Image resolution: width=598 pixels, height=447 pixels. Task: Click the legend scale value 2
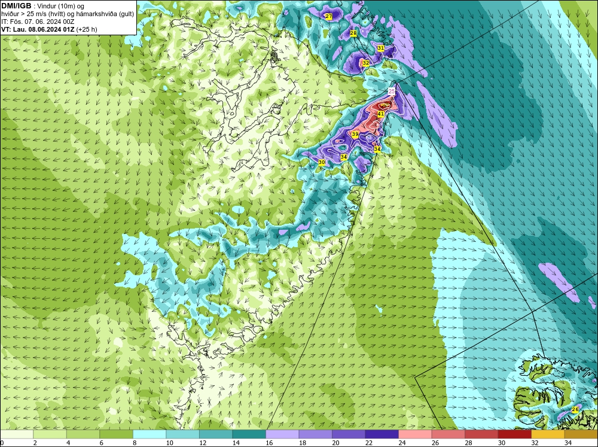tap(35, 443)
